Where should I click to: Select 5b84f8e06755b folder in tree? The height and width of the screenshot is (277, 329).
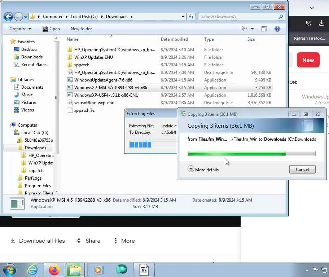(x=39, y=140)
